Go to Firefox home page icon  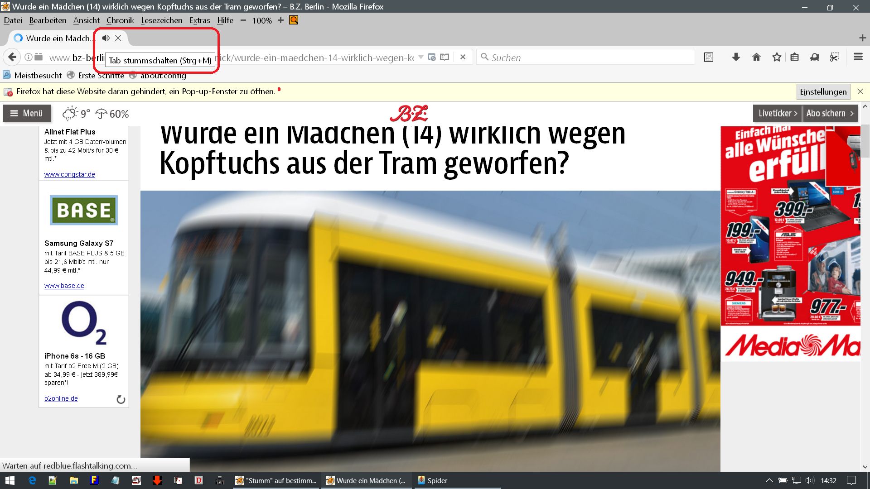(x=756, y=57)
